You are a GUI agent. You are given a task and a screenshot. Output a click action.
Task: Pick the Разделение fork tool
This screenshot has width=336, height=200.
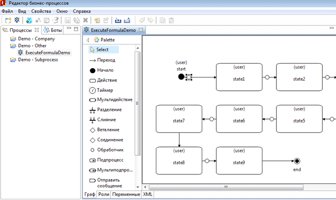(106, 110)
